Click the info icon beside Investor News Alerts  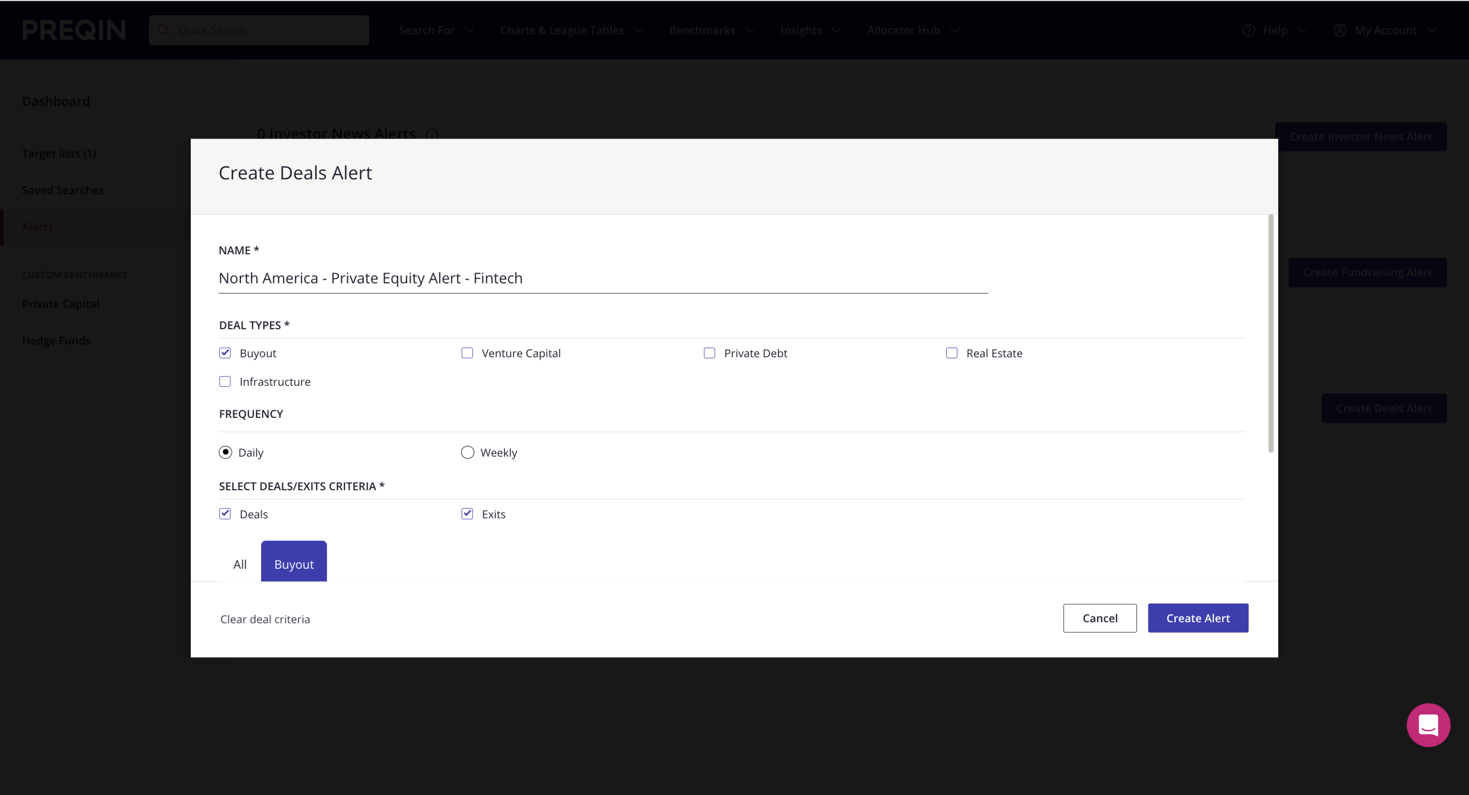coord(432,135)
